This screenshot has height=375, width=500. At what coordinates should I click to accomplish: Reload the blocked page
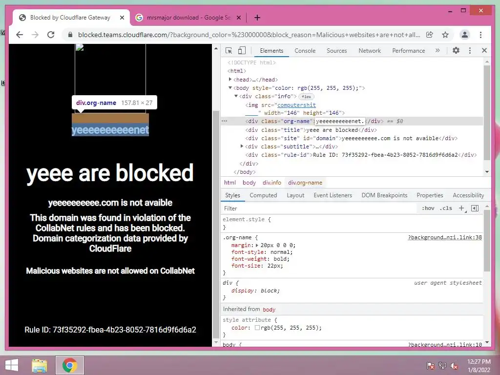pyautogui.click(x=51, y=35)
